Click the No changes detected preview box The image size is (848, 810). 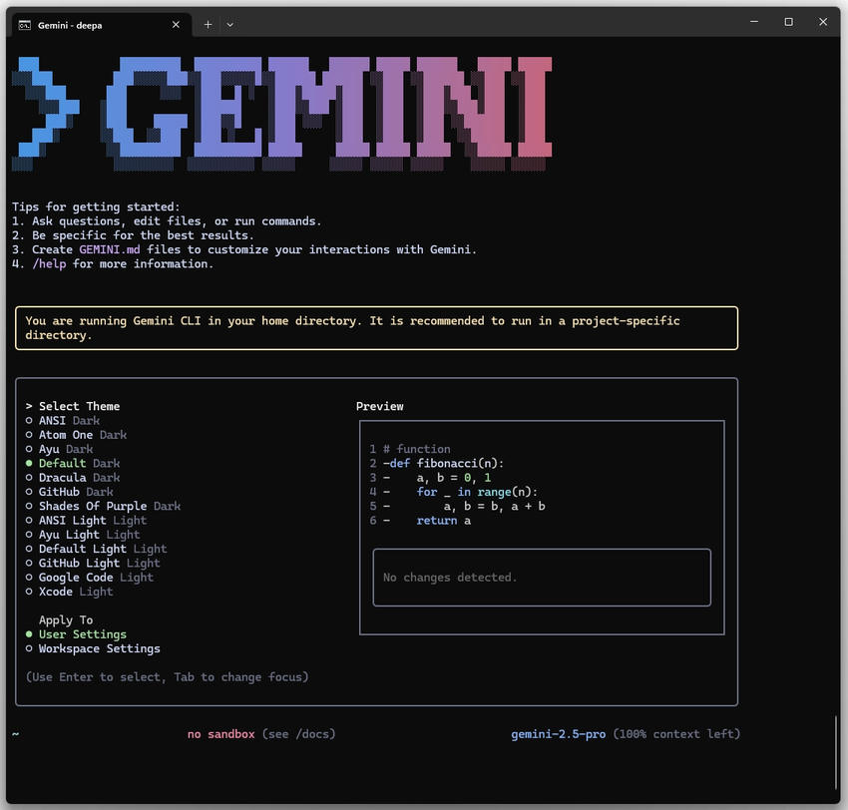(542, 577)
